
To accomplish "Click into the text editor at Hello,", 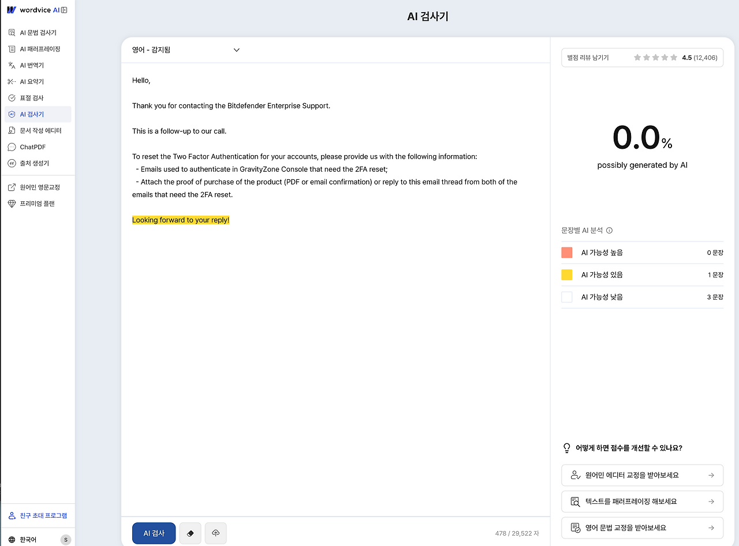I will click(141, 80).
